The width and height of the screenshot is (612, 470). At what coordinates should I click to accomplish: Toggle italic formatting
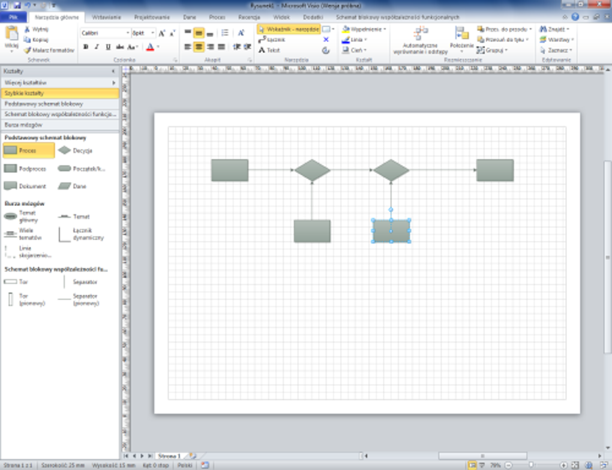[x=97, y=47]
